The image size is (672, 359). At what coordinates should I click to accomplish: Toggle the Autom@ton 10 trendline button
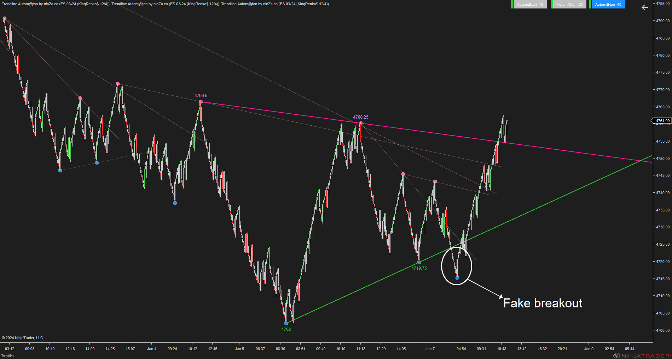[x=530, y=4]
